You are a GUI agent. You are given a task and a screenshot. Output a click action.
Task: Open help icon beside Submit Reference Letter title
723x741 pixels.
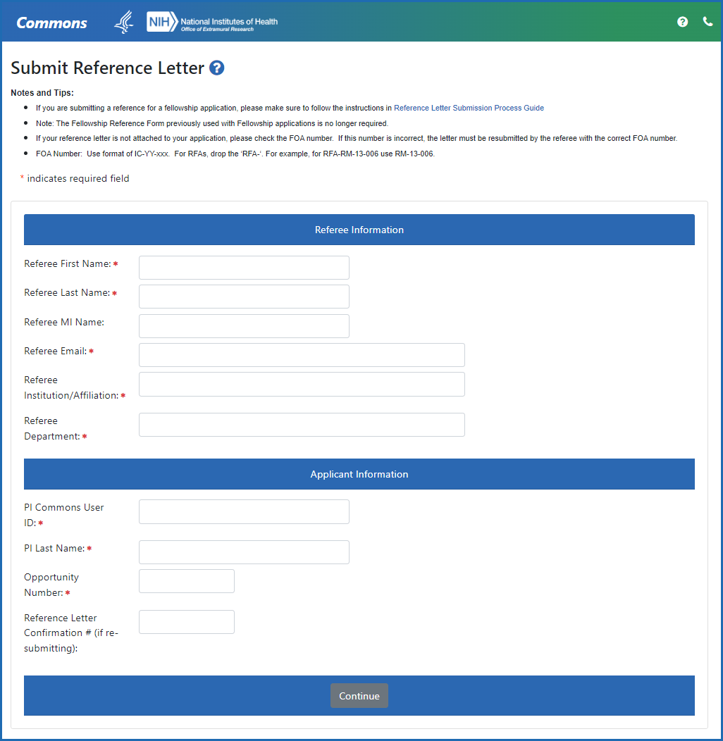point(216,68)
